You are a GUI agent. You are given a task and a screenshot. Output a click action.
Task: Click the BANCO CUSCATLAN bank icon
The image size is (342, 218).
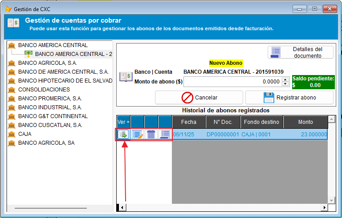[12, 125]
